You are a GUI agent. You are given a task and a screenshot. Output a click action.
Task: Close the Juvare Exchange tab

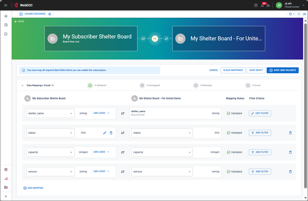pos(50,14)
